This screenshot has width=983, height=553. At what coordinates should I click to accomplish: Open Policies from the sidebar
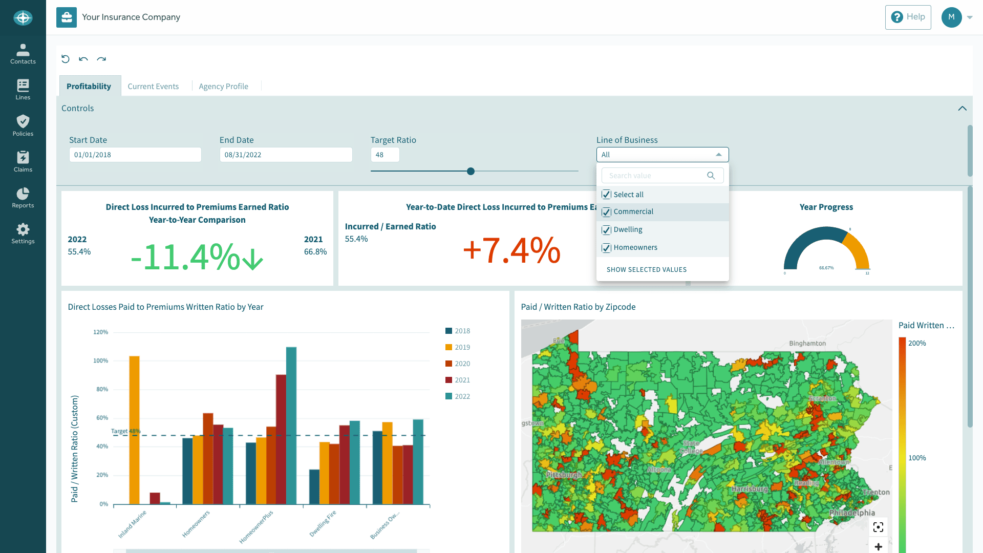(x=23, y=125)
